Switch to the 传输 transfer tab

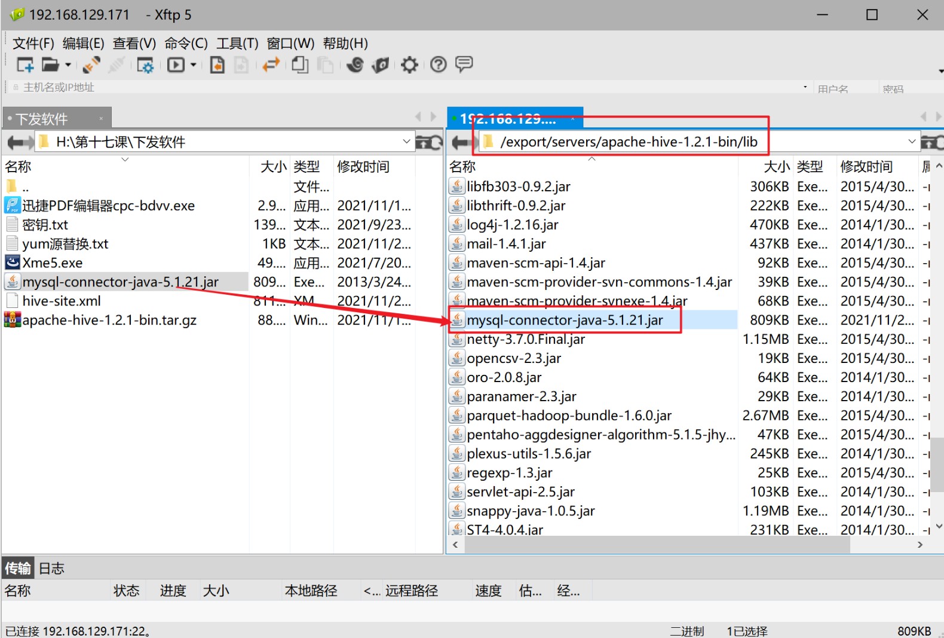point(18,568)
